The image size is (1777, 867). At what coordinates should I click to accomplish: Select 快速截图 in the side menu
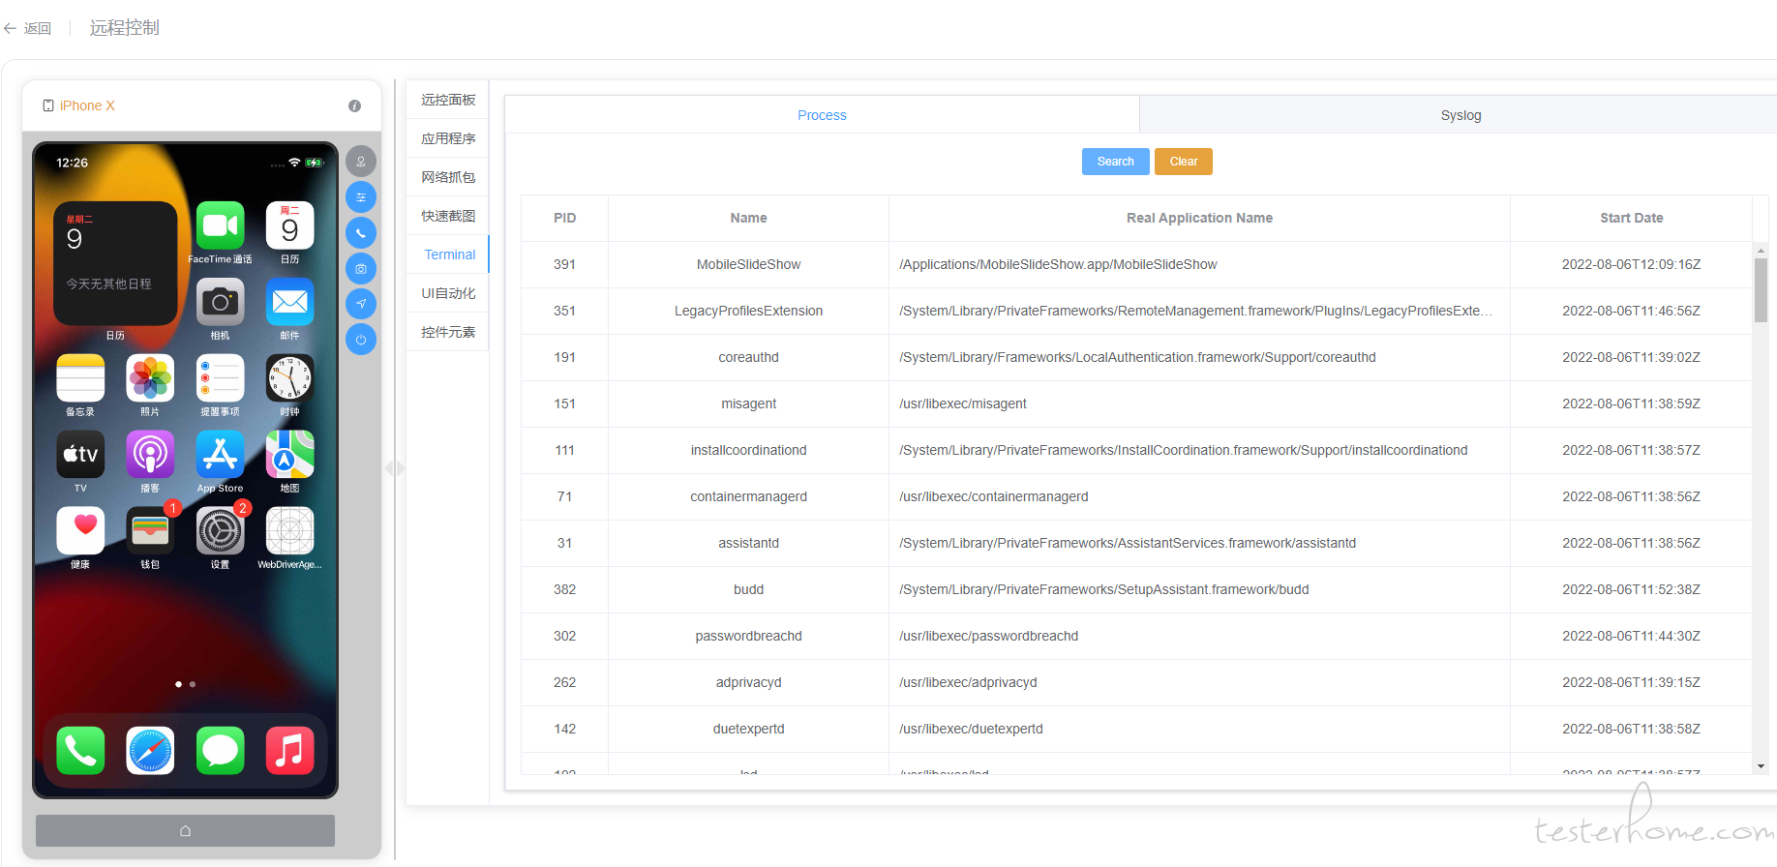click(448, 216)
